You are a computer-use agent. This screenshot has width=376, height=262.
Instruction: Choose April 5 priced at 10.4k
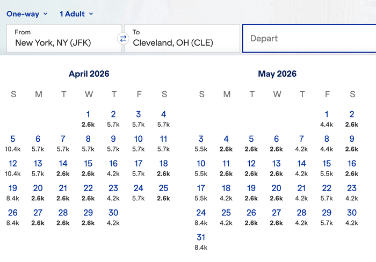(x=13, y=143)
